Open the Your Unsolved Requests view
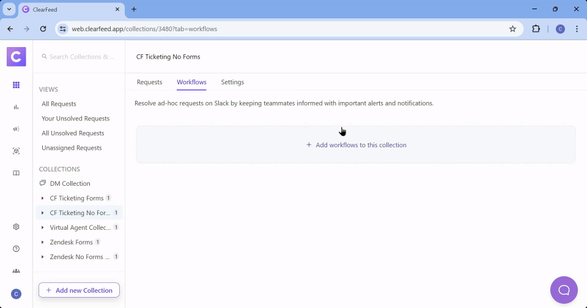The image size is (587, 308). (x=75, y=119)
